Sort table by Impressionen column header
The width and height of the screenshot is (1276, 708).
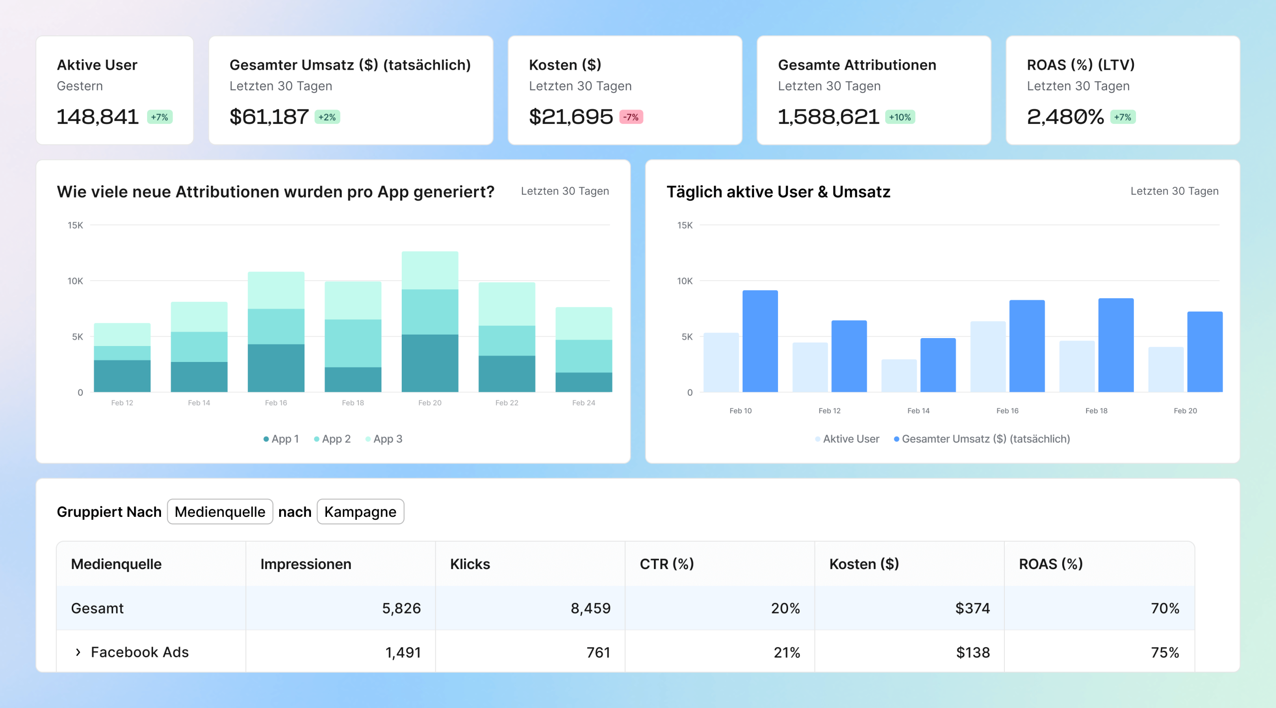[306, 564]
